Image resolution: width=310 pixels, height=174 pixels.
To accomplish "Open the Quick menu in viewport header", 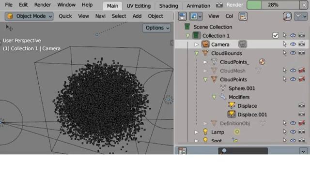I will pyautogui.click(x=65, y=16).
